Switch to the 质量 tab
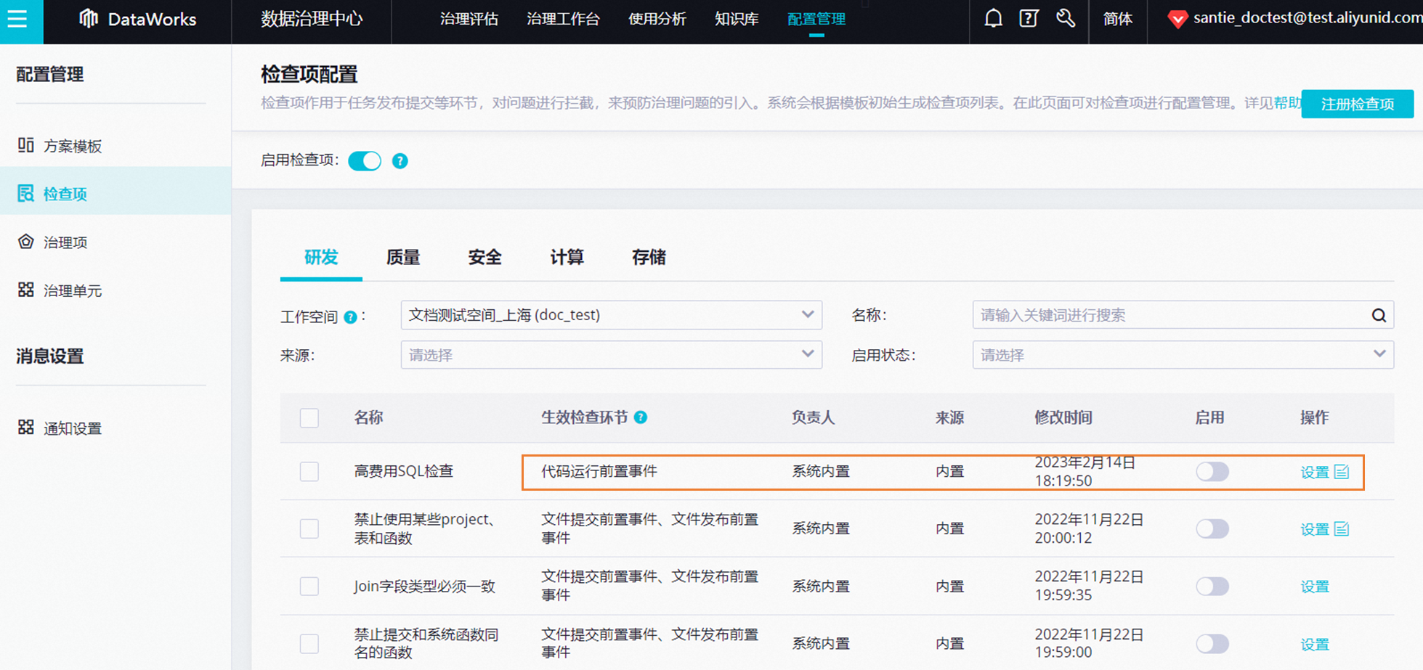Viewport: 1423px width, 670px height. pyautogui.click(x=403, y=258)
